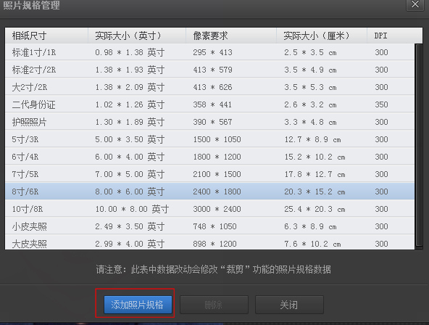Click the 2.5 * 3.5 cm cell
Viewport: 429px width, 325px height.
pos(310,52)
